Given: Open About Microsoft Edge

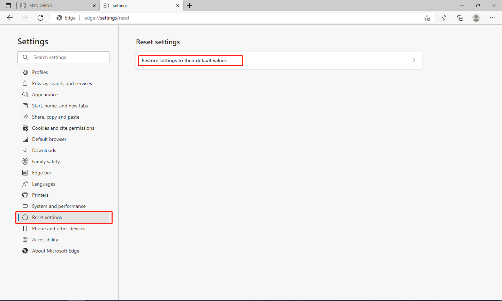Looking at the screenshot, I should tap(55, 250).
